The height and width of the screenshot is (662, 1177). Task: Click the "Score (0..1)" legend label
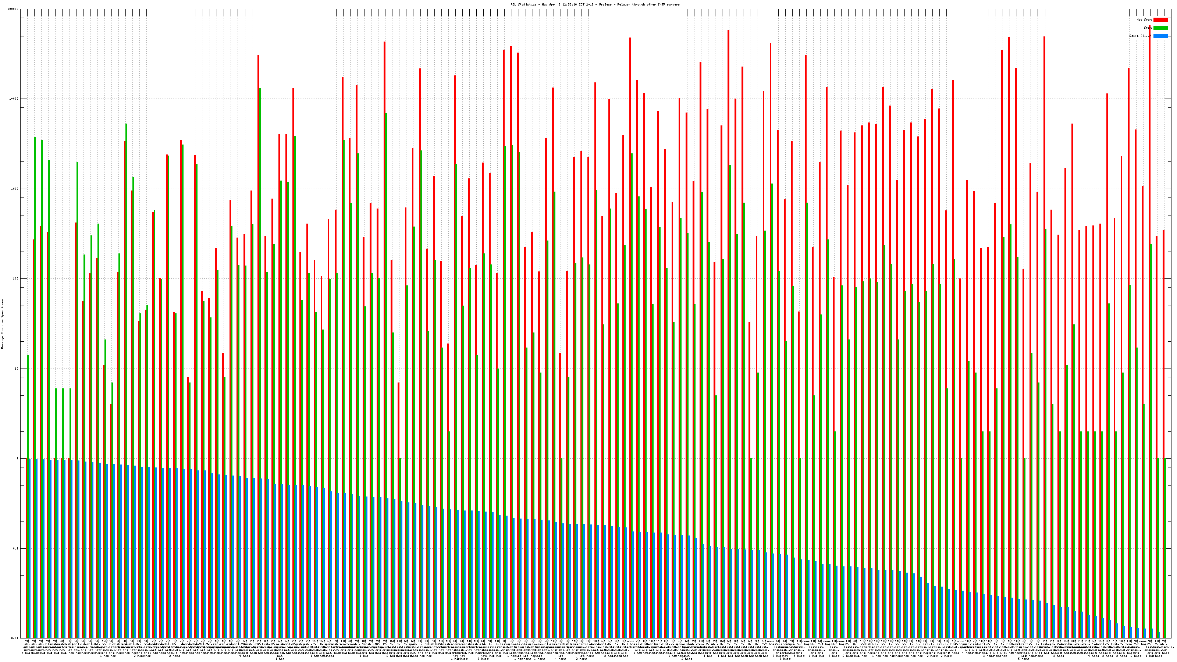point(1140,36)
